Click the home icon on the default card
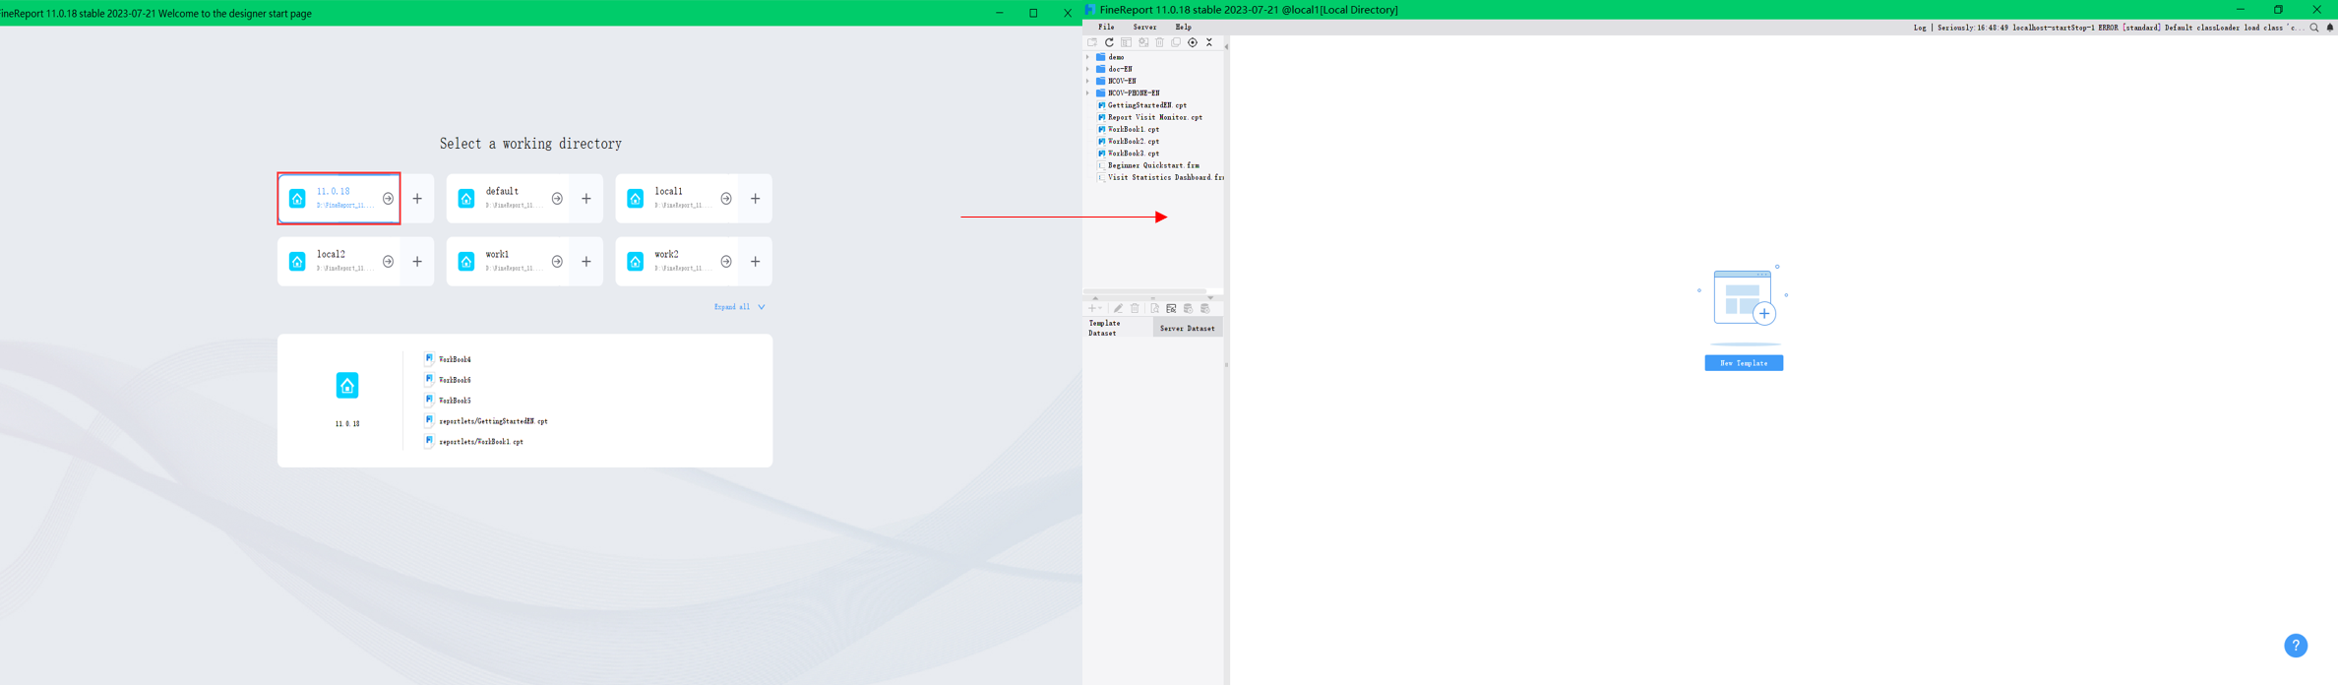 point(466,199)
